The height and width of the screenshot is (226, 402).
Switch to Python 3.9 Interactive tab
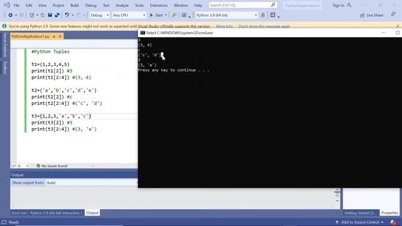56,213
